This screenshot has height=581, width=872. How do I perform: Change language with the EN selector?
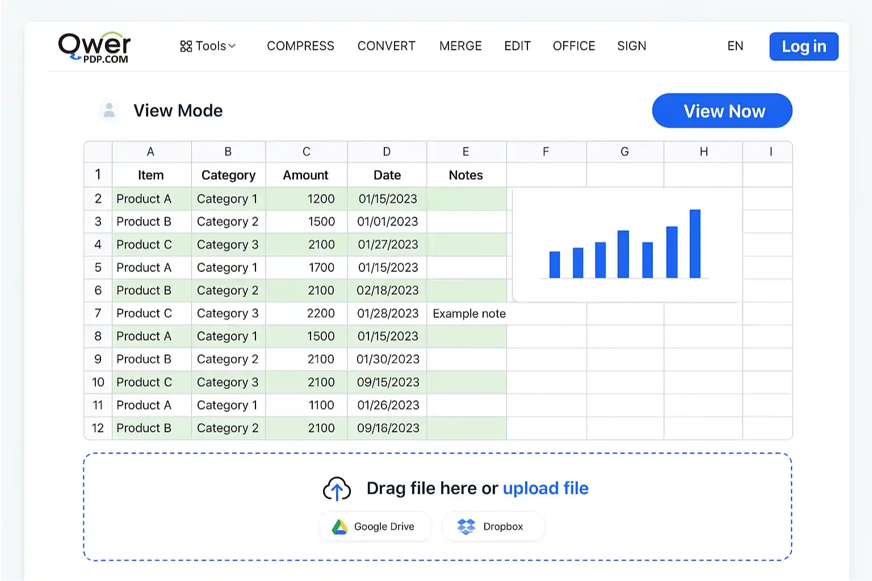(x=735, y=46)
